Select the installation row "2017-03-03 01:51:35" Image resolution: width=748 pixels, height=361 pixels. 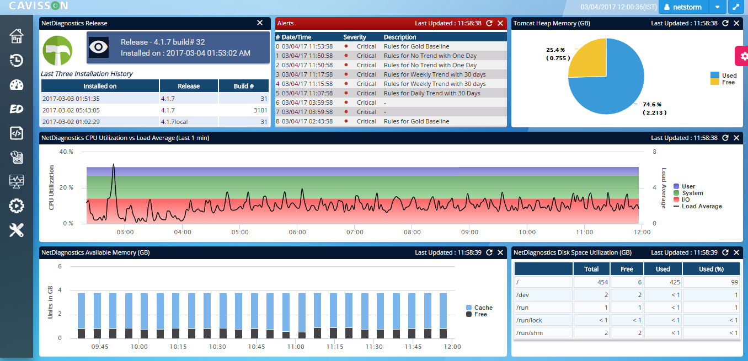pos(155,98)
